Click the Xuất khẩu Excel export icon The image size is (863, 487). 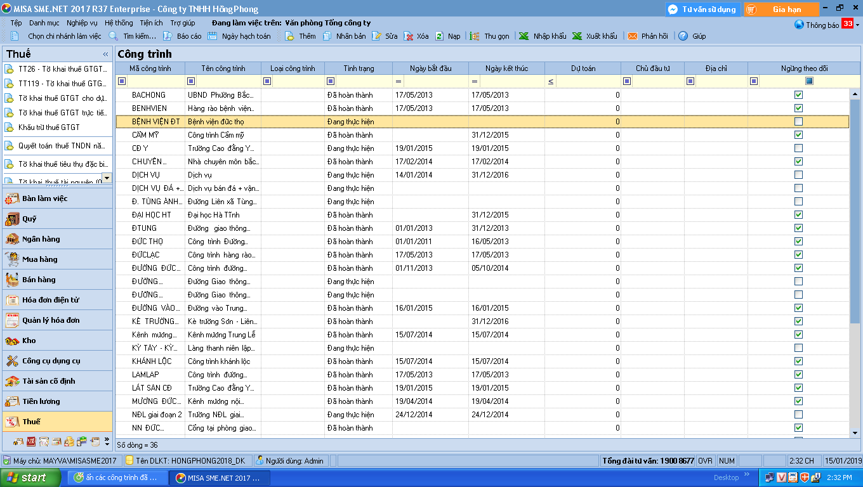pyautogui.click(x=577, y=36)
